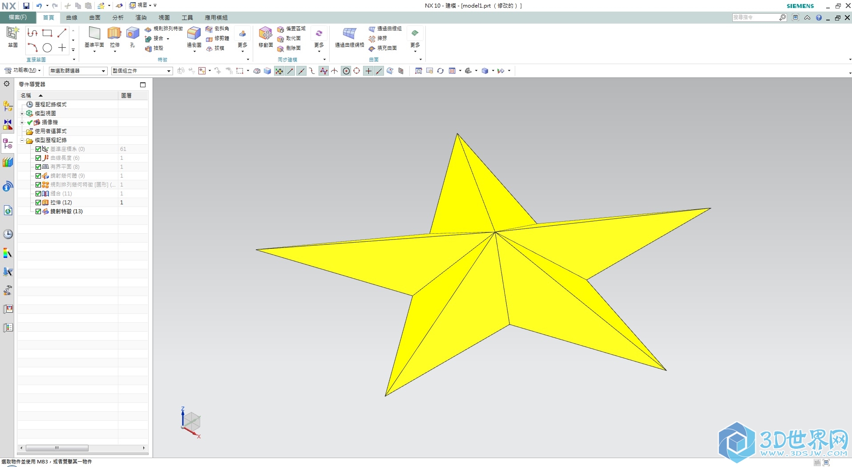
Task: Switch to the 渲染 ribbon tab
Action: coord(141,17)
